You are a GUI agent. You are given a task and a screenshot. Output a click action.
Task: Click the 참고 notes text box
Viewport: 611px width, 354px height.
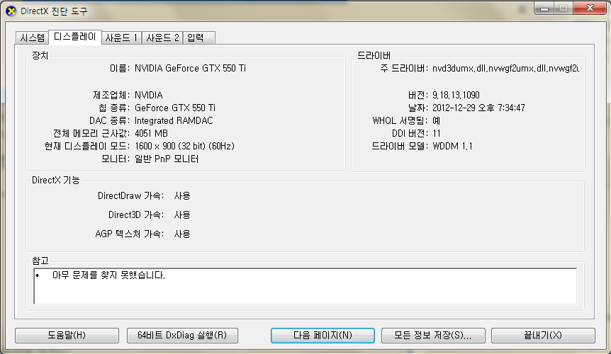(x=305, y=286)
